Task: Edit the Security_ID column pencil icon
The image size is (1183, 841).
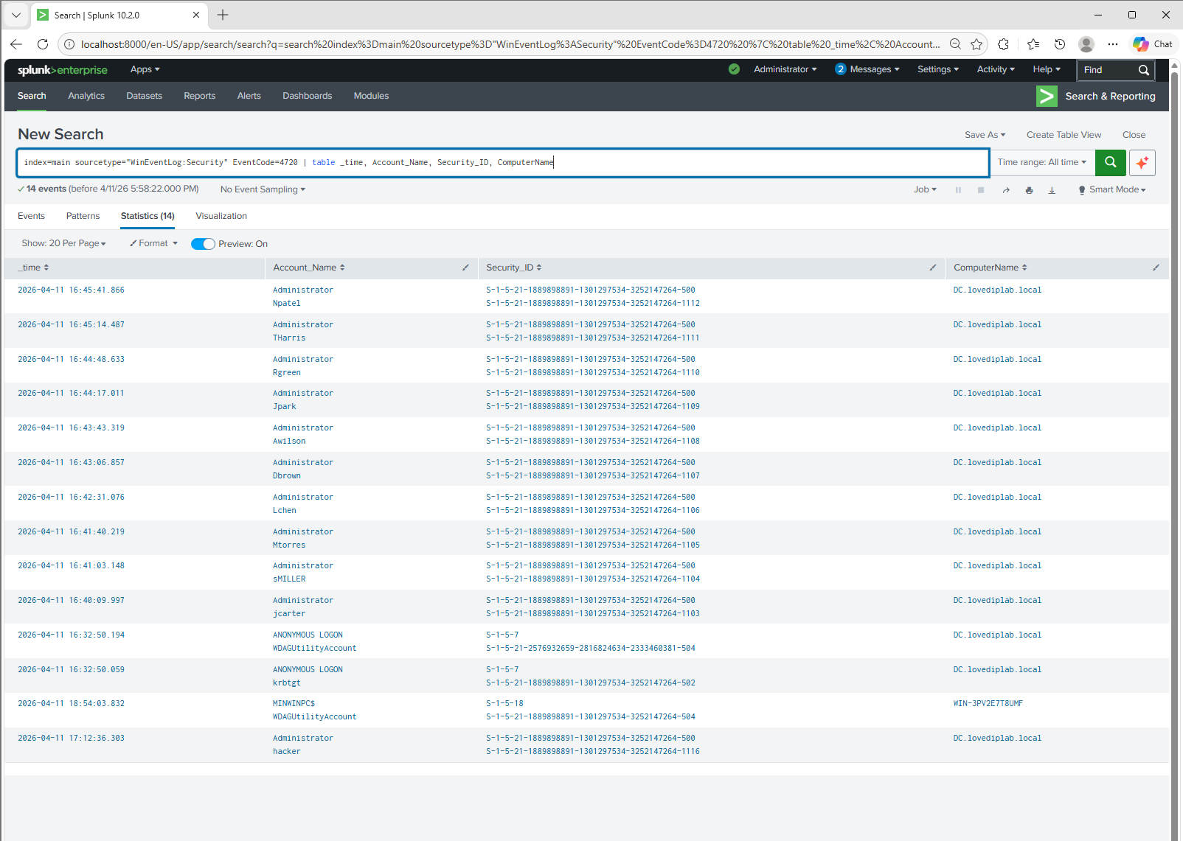Action: 933,268
